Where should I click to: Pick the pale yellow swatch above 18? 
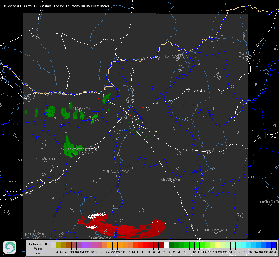(x=217, y=245)
